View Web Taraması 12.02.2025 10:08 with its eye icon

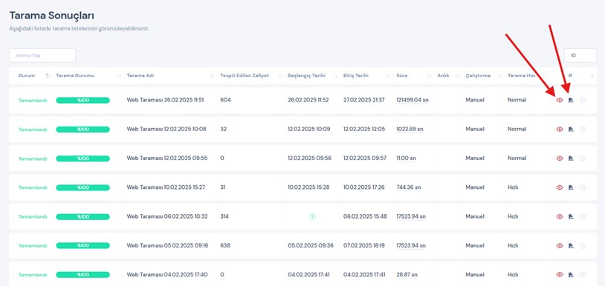[560, 129]
